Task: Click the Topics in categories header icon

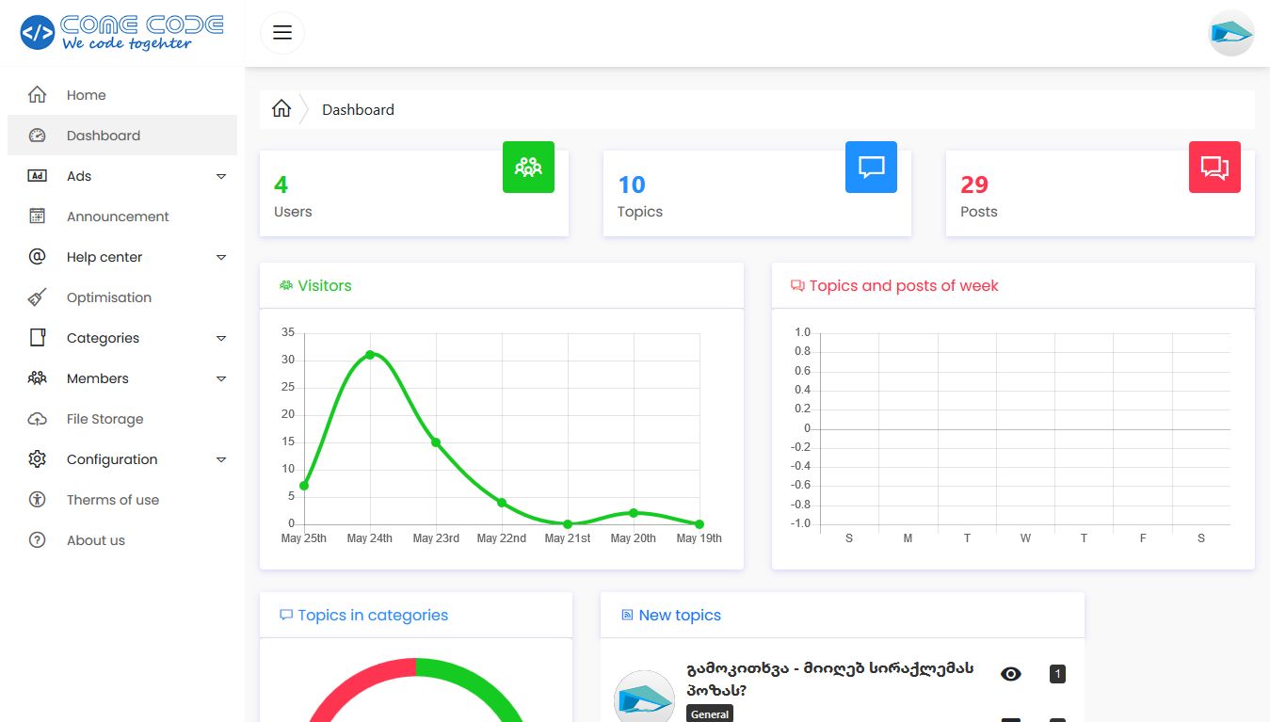Action: pos(286,615)
